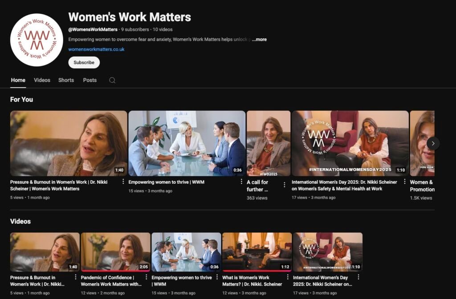Play the #IWD2025 short thumbnail

point(269,143)
